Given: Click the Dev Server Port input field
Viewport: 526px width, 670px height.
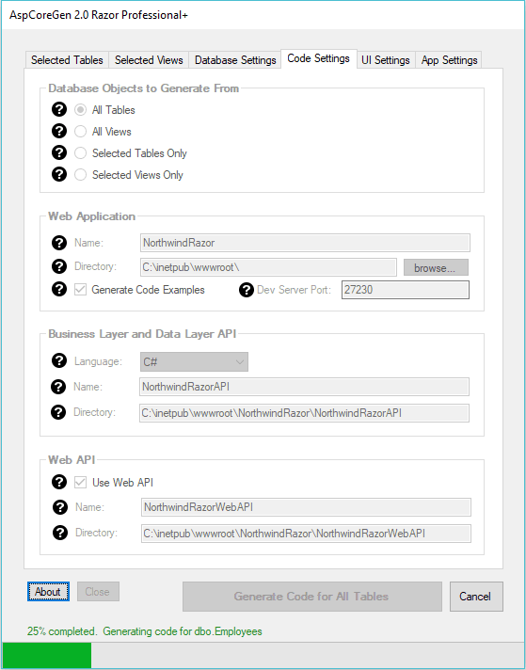Looking at the screenshot, I should point(405,290).
